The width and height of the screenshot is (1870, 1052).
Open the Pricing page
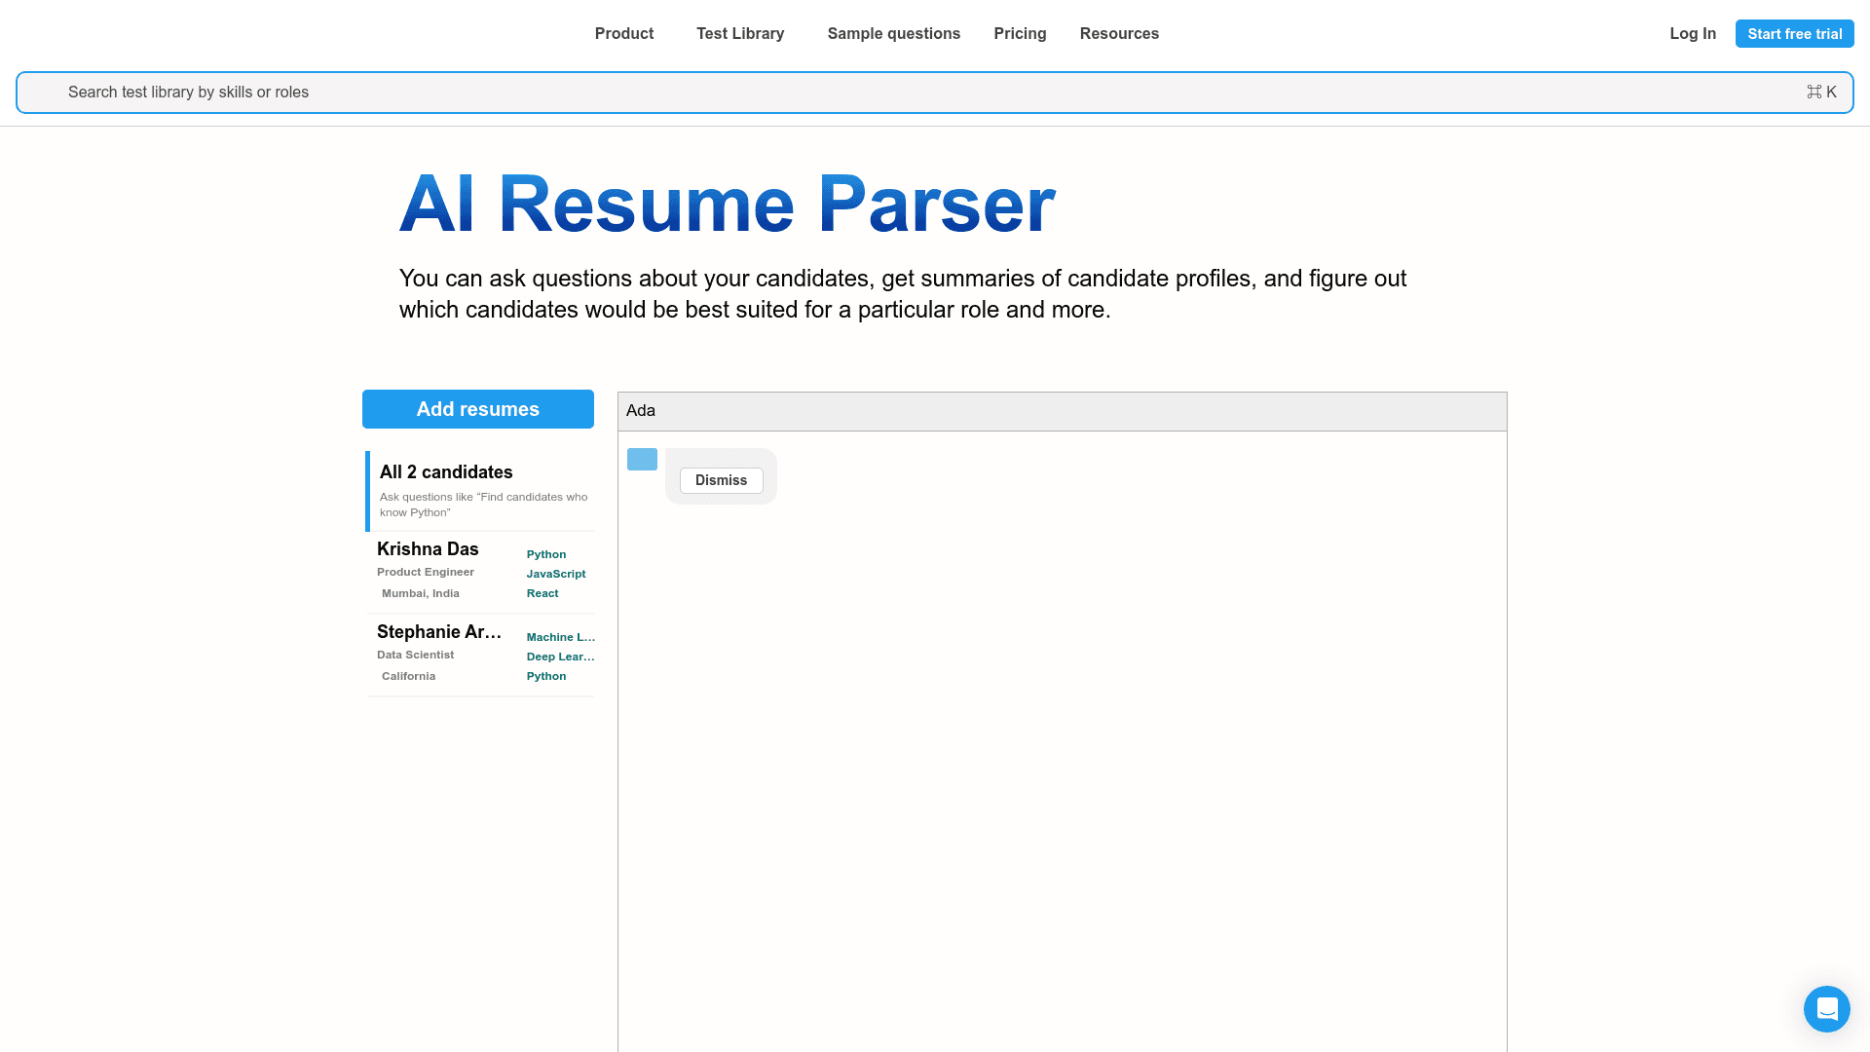click(1020, 33)
